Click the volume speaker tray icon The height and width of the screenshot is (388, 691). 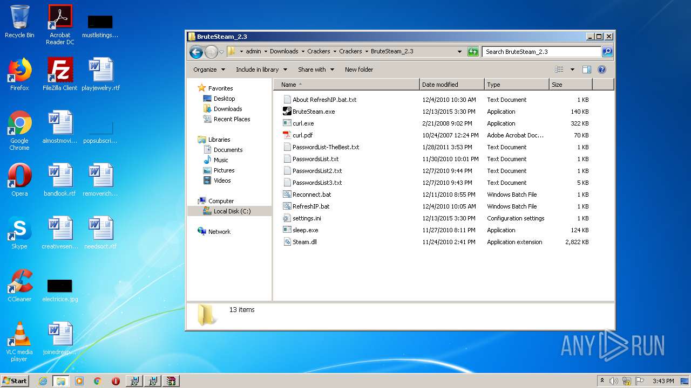(614, 381)
